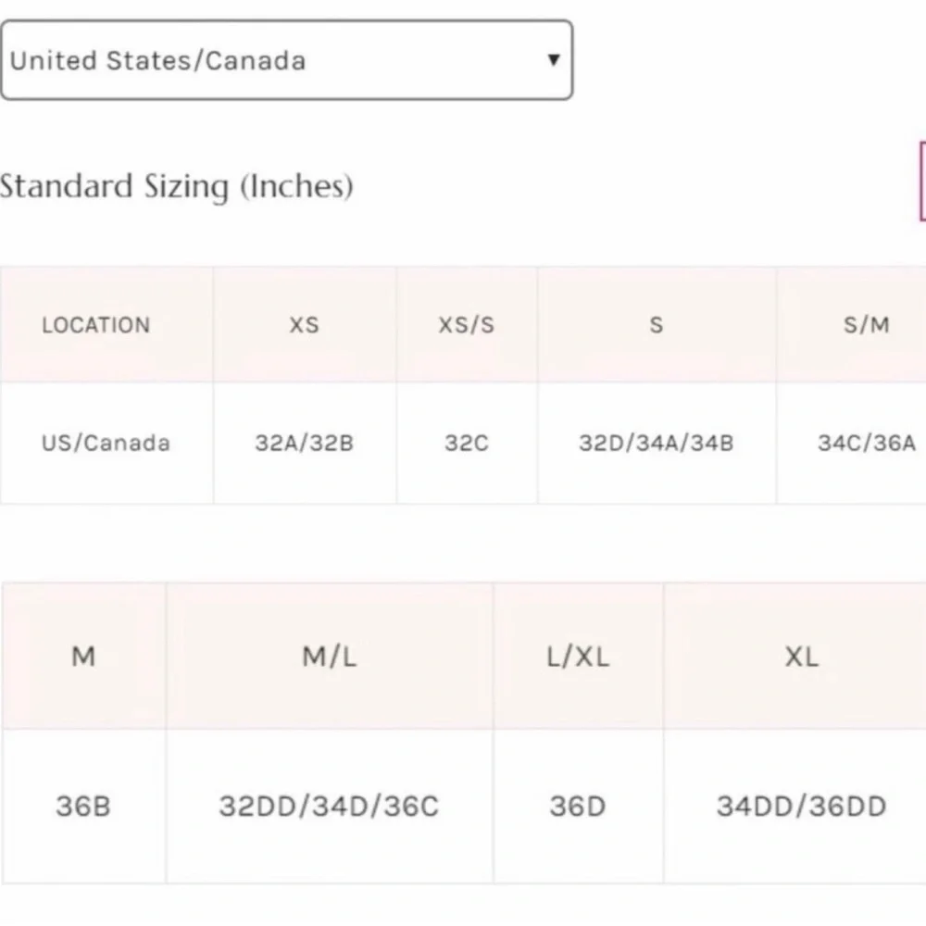Open the United States/Canada dropdown
Image resolution: width=926 pixels, height=926 pixels.
click(x=286, y=60)
